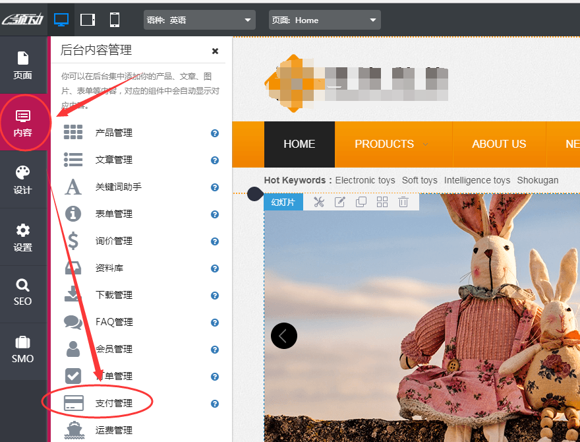Select the desktop preview mode icon

pyautogui.click(x=61, y=19)
